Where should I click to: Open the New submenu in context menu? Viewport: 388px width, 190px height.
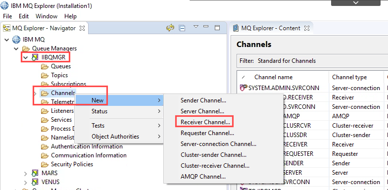[x=119, y=100]
